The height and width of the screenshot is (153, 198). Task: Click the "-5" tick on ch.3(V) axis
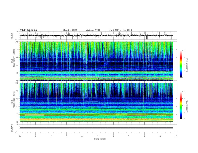(x=17, y=132)
